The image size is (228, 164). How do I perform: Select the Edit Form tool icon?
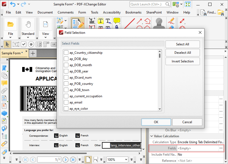pyautogui.click(x=78, y=23)
